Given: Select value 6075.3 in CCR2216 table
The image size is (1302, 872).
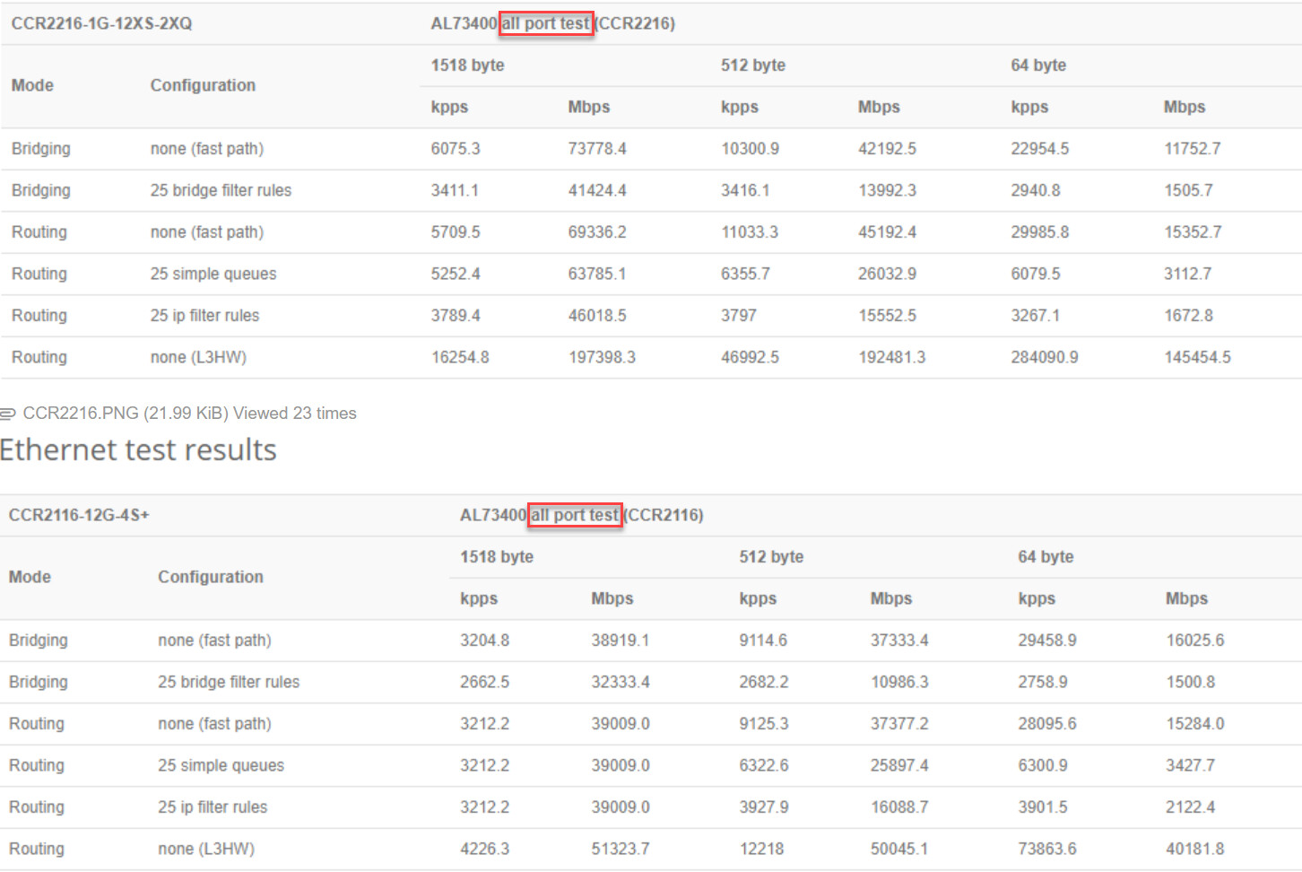Looking at the screenshot, I should pyautogui.click(x=456, y=149).
